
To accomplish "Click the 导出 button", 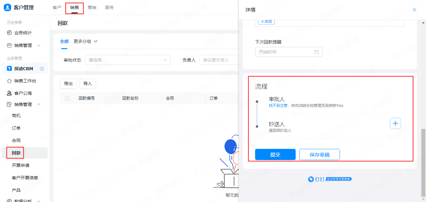I will click(x=68, y=84).
